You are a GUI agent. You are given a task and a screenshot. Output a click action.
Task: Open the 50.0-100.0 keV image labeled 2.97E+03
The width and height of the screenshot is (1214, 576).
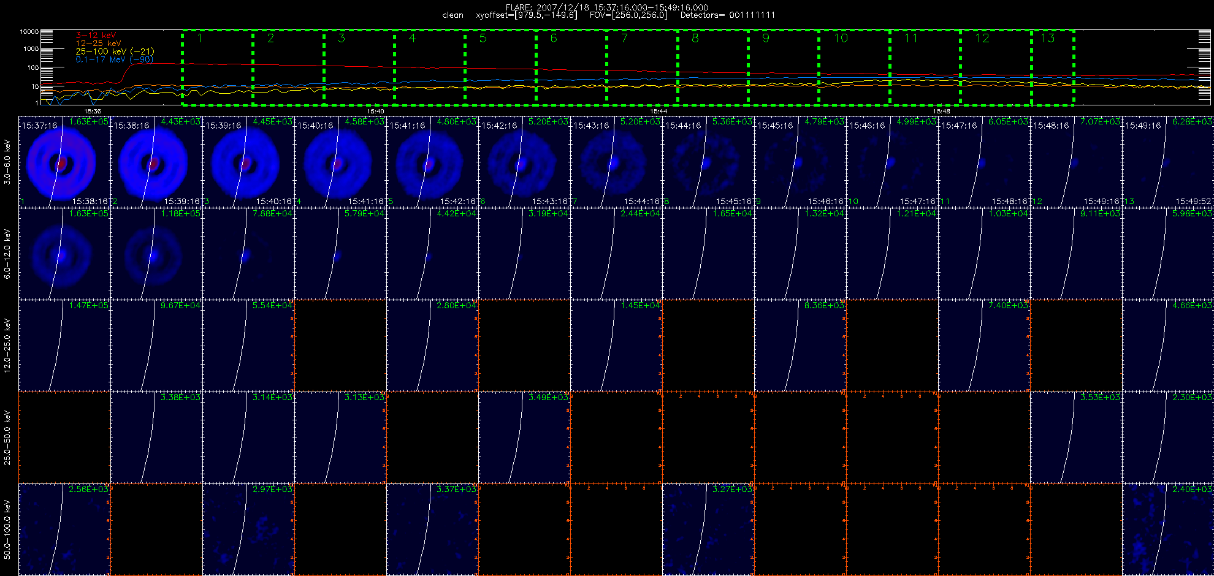pos(249,529)
